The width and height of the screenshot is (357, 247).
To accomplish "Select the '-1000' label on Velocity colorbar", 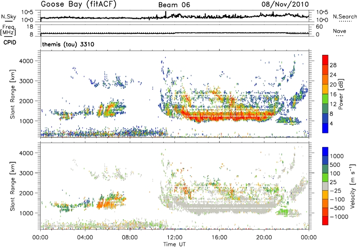I will point(339,217).
